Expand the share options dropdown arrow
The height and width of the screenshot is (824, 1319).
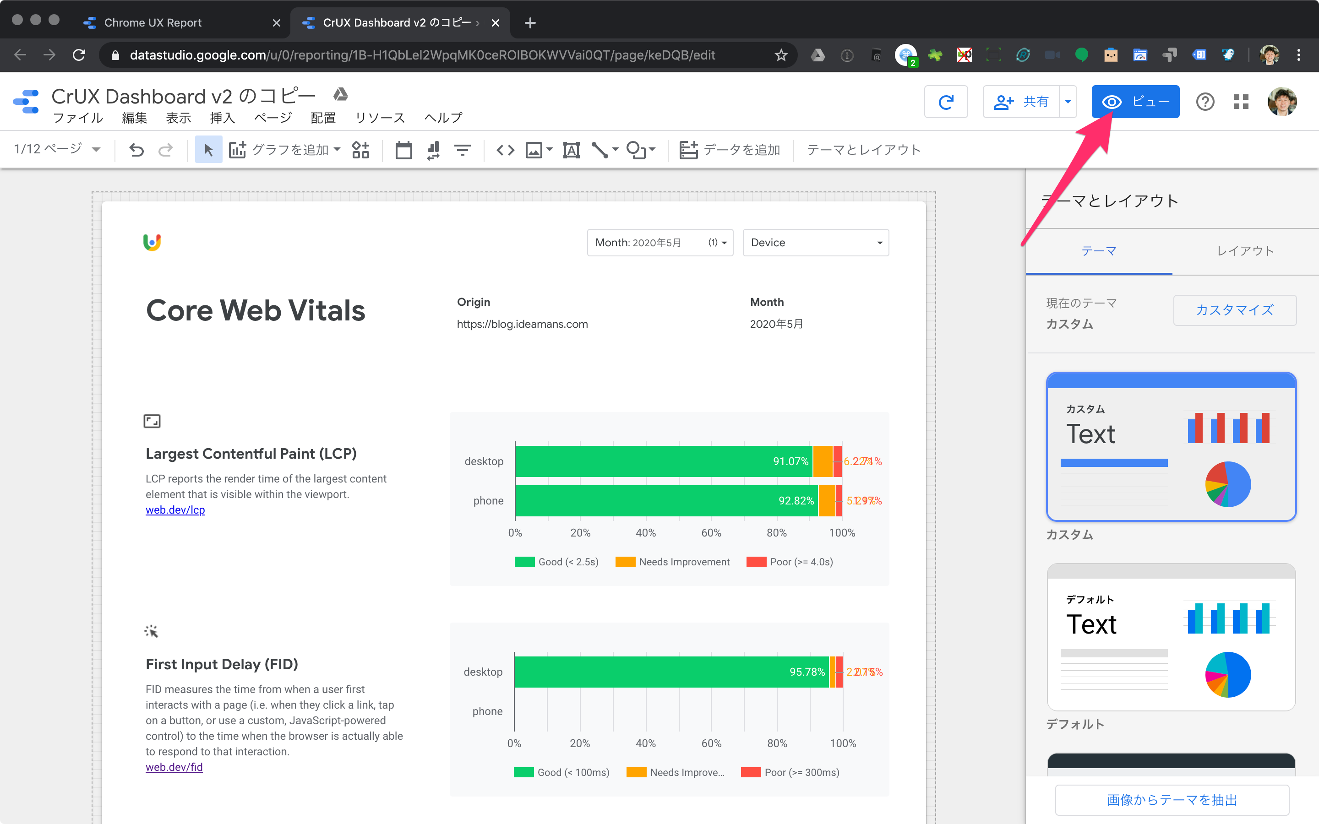click(x=1068, y=102)
